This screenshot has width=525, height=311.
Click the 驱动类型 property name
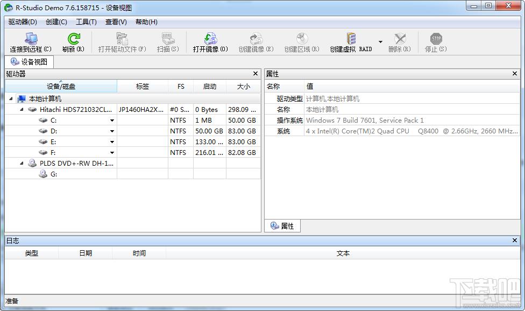point(289,99)
